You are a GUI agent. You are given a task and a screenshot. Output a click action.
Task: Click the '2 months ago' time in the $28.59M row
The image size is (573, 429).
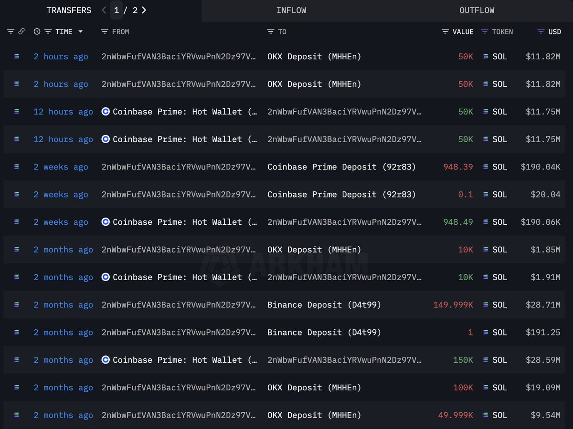tap(63, 360)
